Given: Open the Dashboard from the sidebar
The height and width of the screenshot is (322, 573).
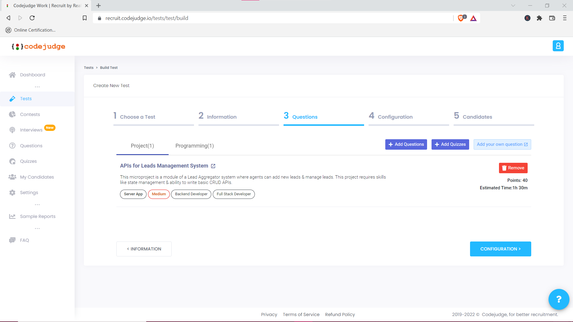Looking at the screenshot, I should coord(32,75).
